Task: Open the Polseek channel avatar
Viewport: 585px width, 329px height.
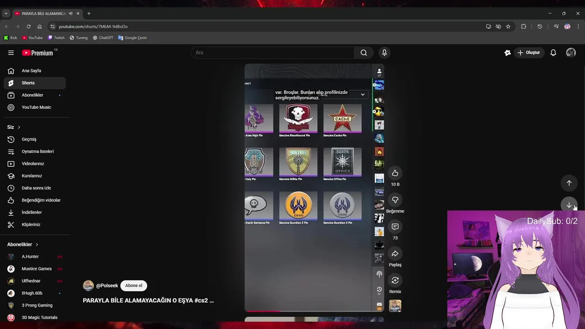Action: pos(88,286)
